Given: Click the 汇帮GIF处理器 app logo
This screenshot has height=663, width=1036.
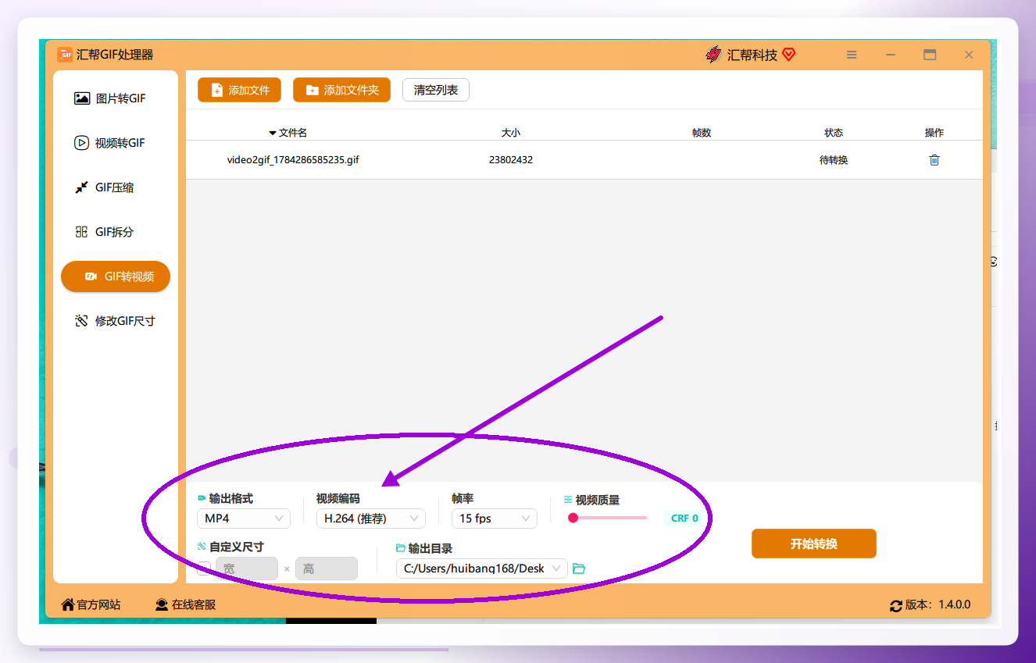Looking at the screenshot, I should pos(65,55).
